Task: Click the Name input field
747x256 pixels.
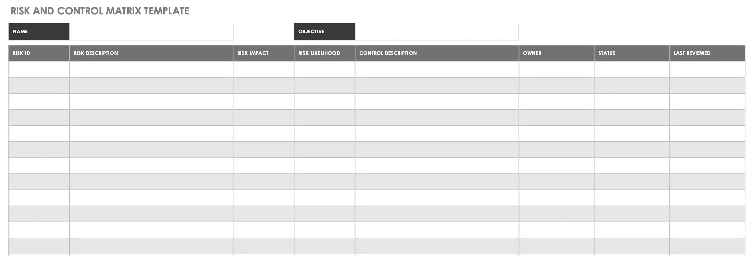Action: tap(151, 32)
